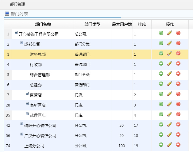Image resolution: width=193 pixels, height=152 pixels.
Task: Click red delete icon for 财务总部 row
Action: 178,54
